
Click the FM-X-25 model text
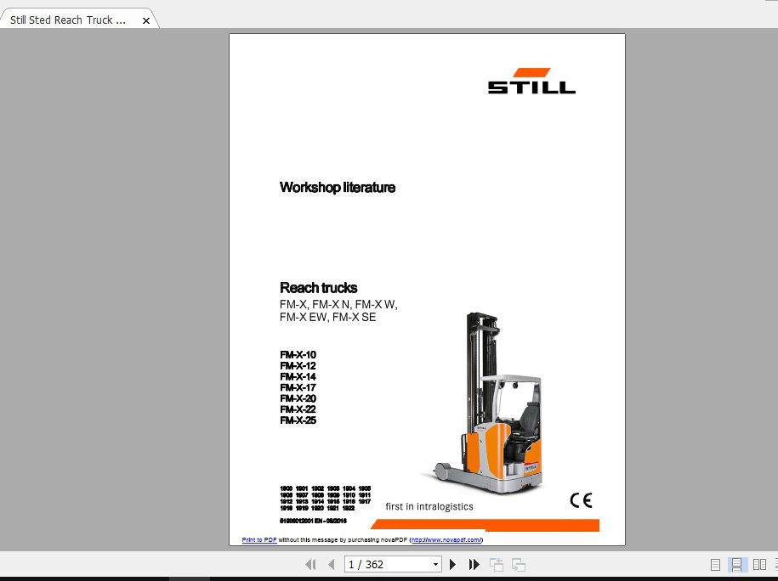[x=298, y=420]
